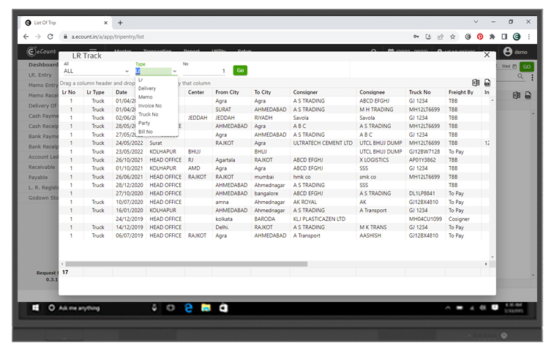
Task: Open Payable in the sidebar
Action: click(38, 177)
